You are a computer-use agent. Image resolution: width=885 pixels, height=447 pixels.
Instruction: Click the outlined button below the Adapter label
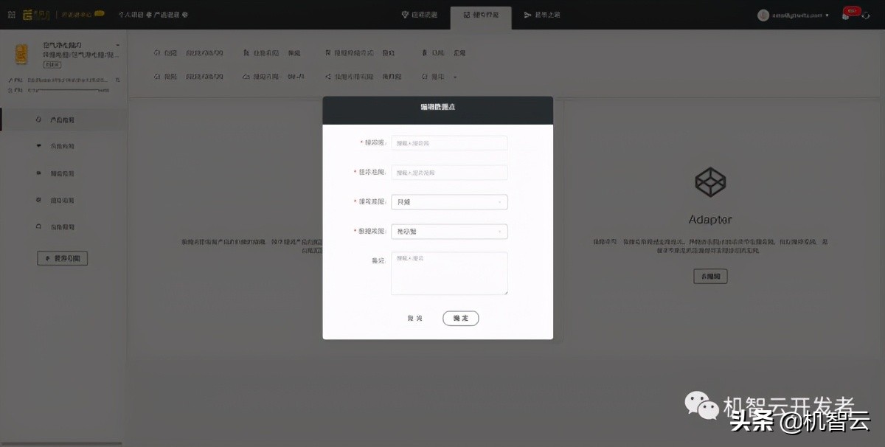(709, 275)
